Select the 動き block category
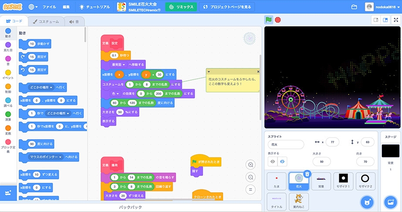The image size is (402, 212). [8, 33]
